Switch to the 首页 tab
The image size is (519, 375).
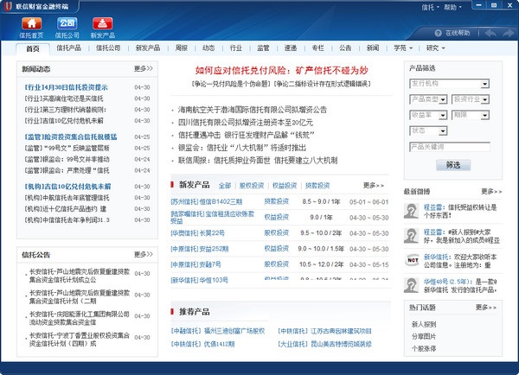[x=33, y=49]
